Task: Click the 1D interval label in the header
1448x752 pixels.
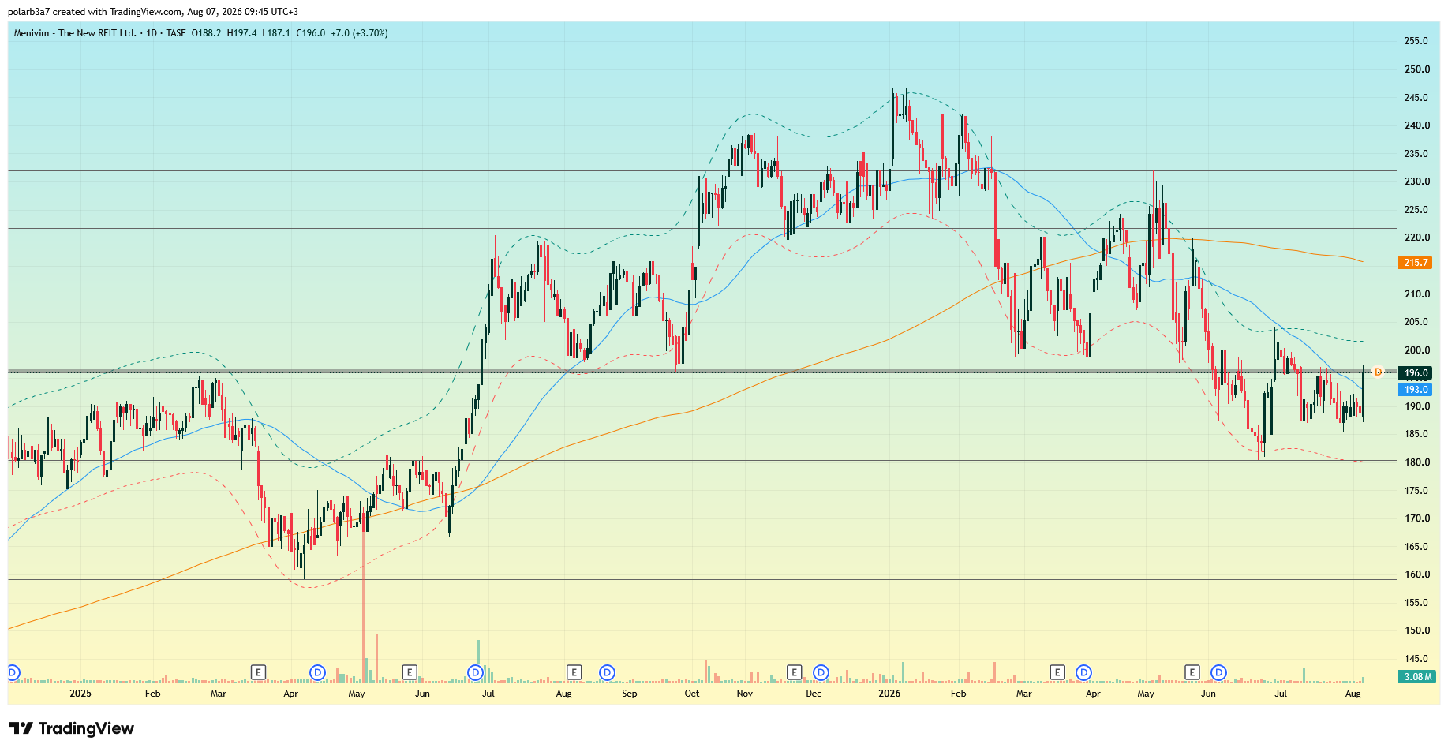Action: (x=152, y=33)
